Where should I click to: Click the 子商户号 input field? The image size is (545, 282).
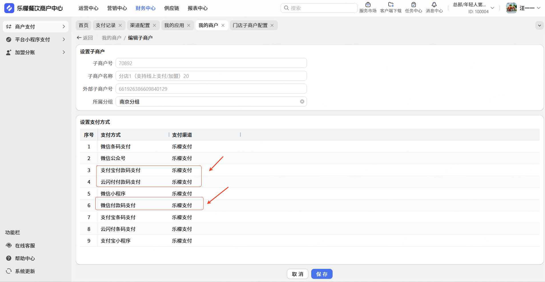point(211,63)
